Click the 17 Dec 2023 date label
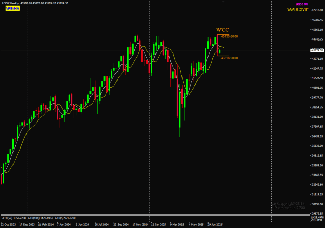325x228 pixels. click(27, 225)
